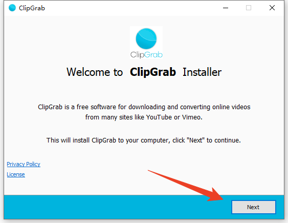This screenshot has height=223, width=288.
Task: Click Next to continue installation
Action: (254, 207)
